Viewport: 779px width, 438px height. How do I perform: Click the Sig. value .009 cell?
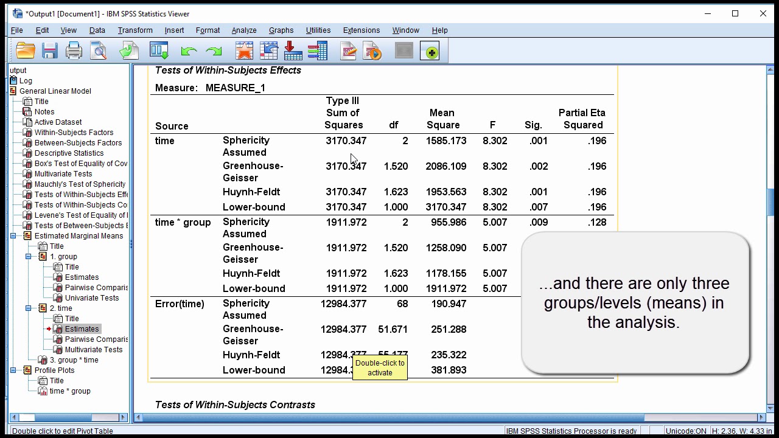click(x=538, y=222)
